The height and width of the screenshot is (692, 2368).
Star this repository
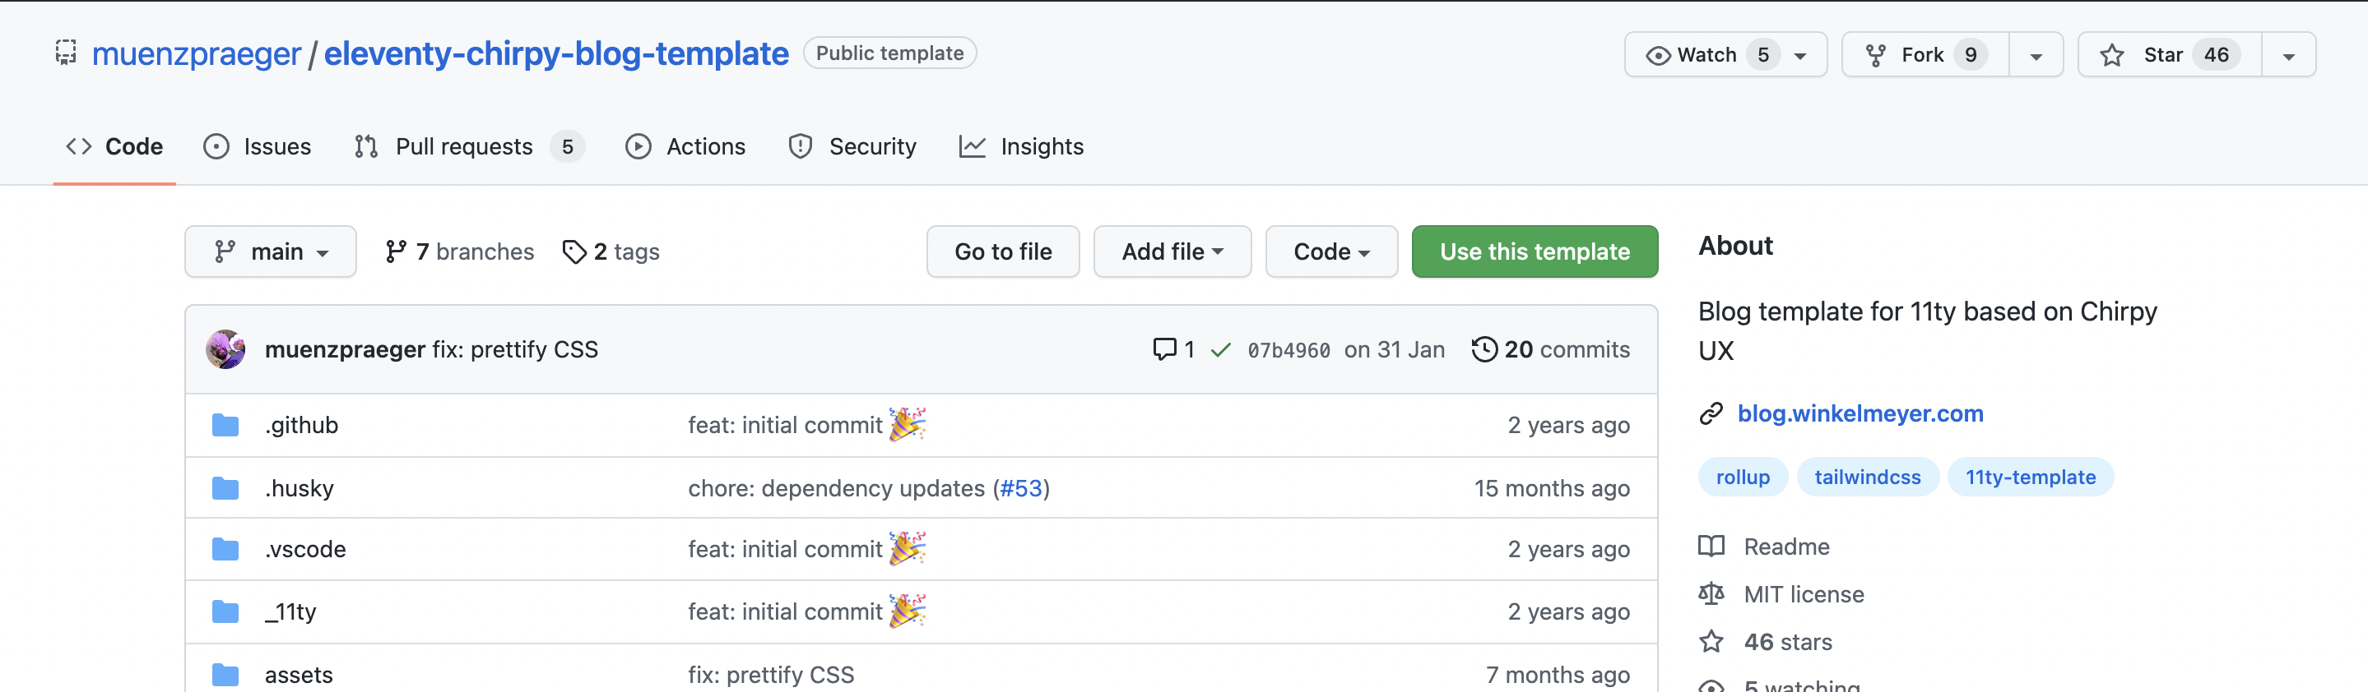[x=2170, y=55]
